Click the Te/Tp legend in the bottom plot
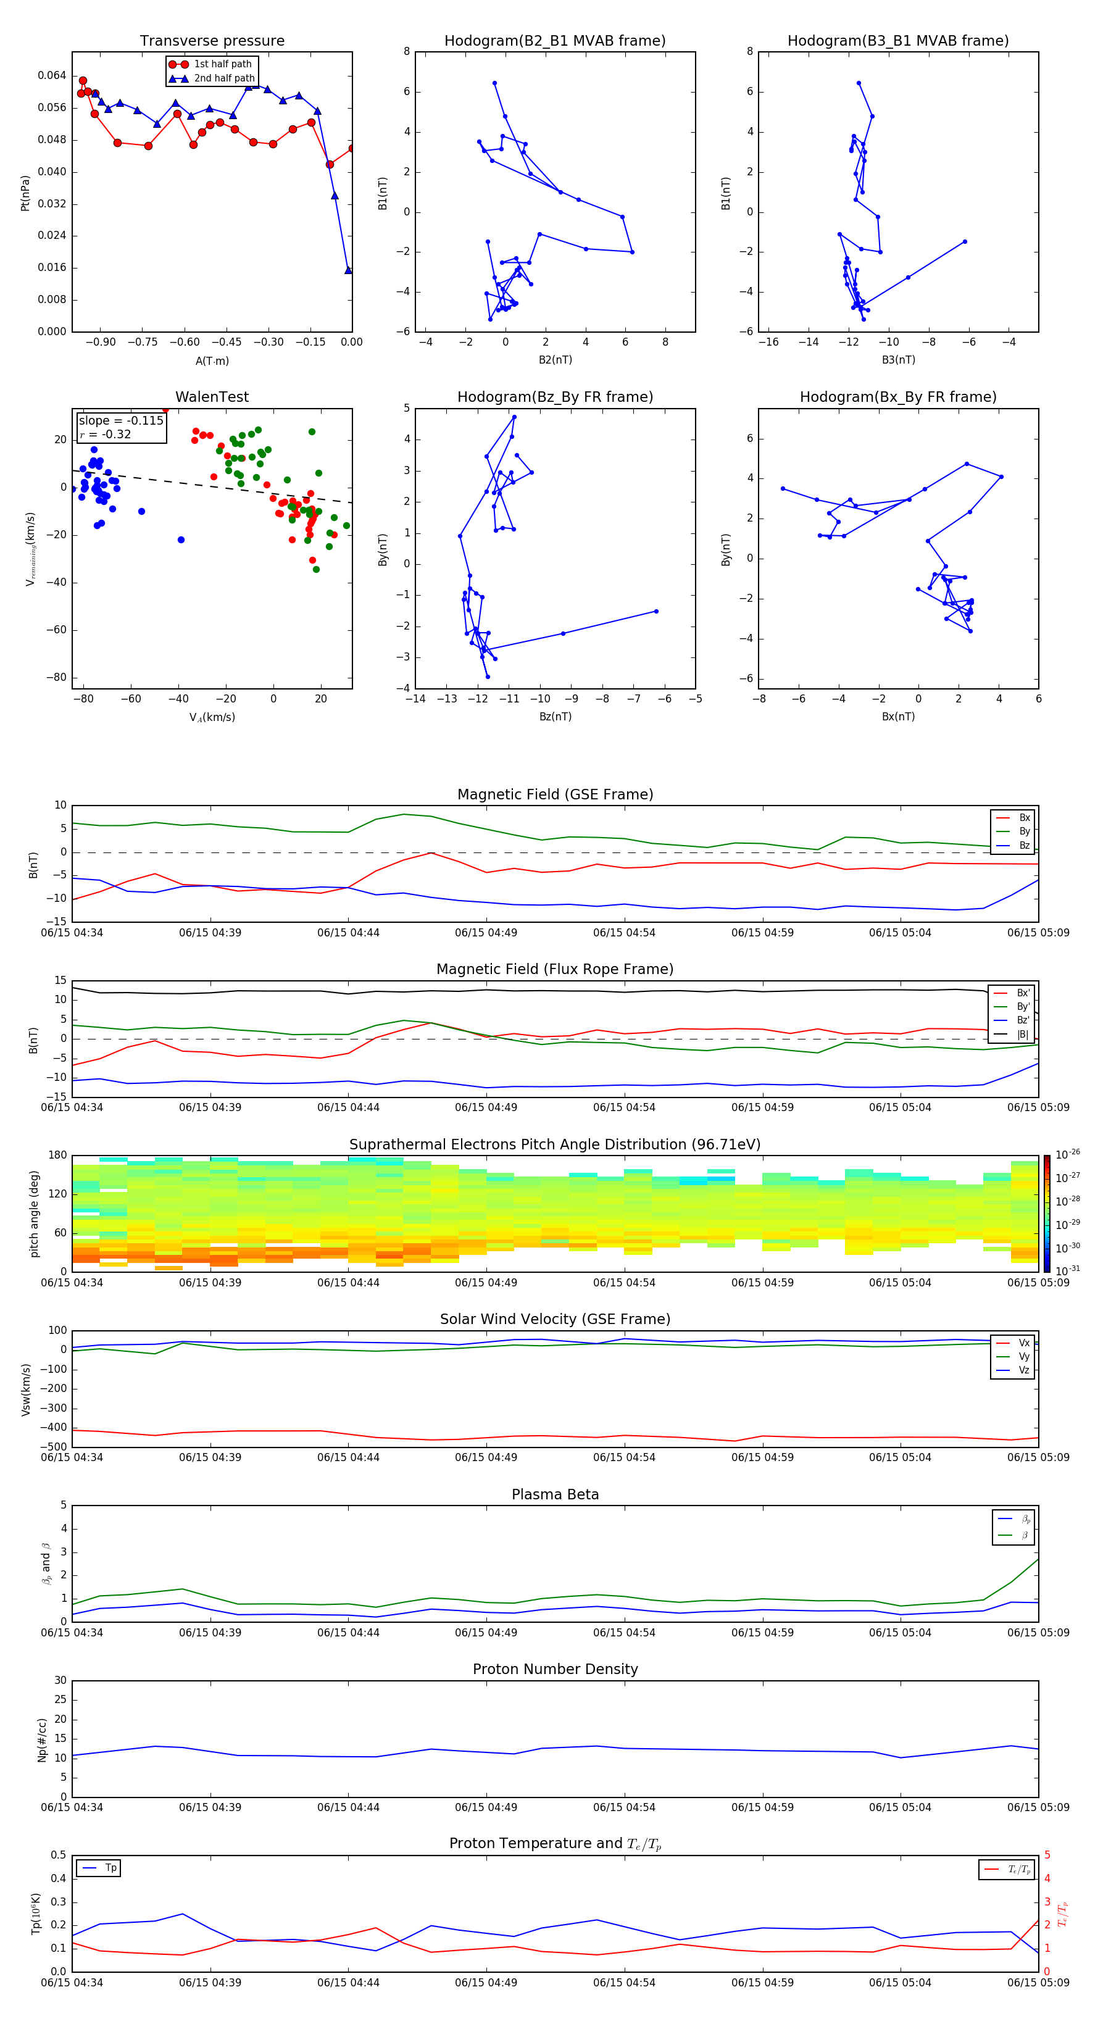 pyautogui.click(x=1007, y=1869)
